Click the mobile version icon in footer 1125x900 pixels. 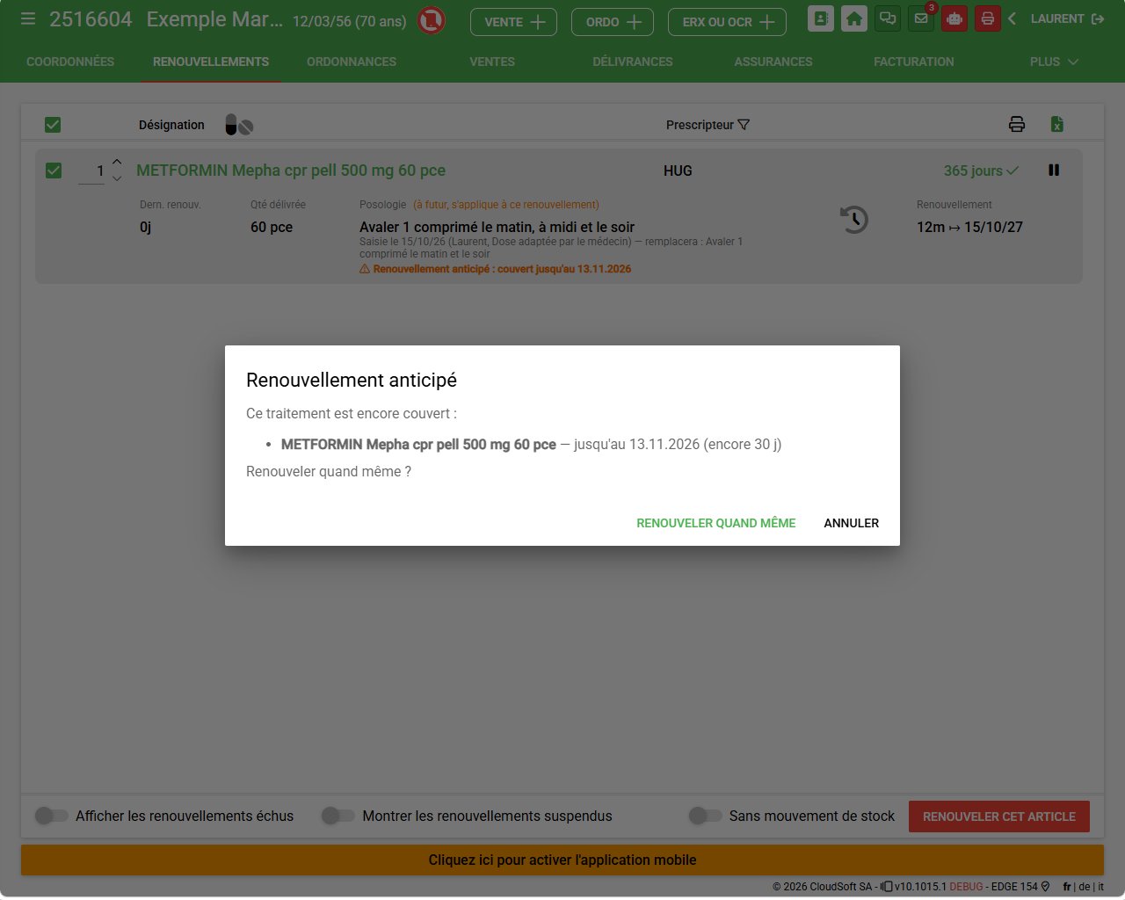[x=887, y=886]
